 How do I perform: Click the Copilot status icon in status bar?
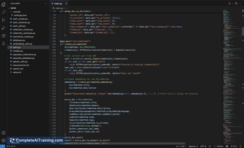(227, 146)
